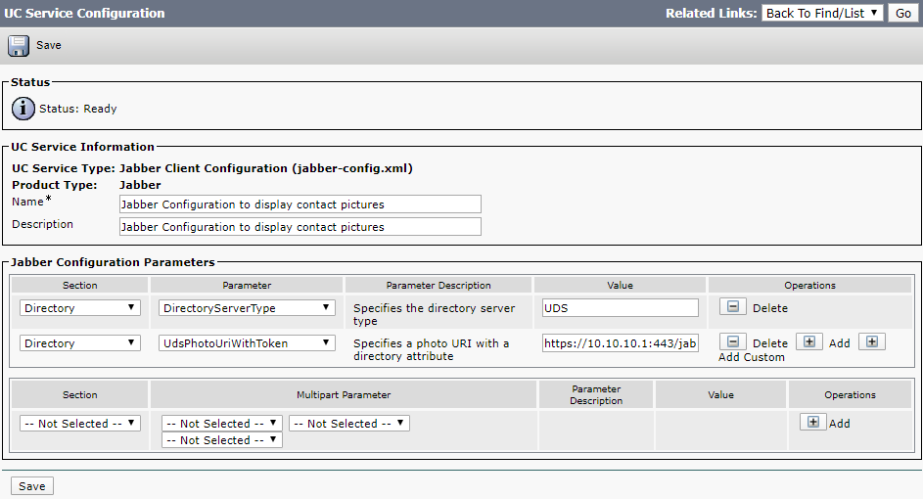This screenshot has width=923, height=499.
Task: Open Section dropdown for DirectoryServerType row
Action: coord(80,308)
